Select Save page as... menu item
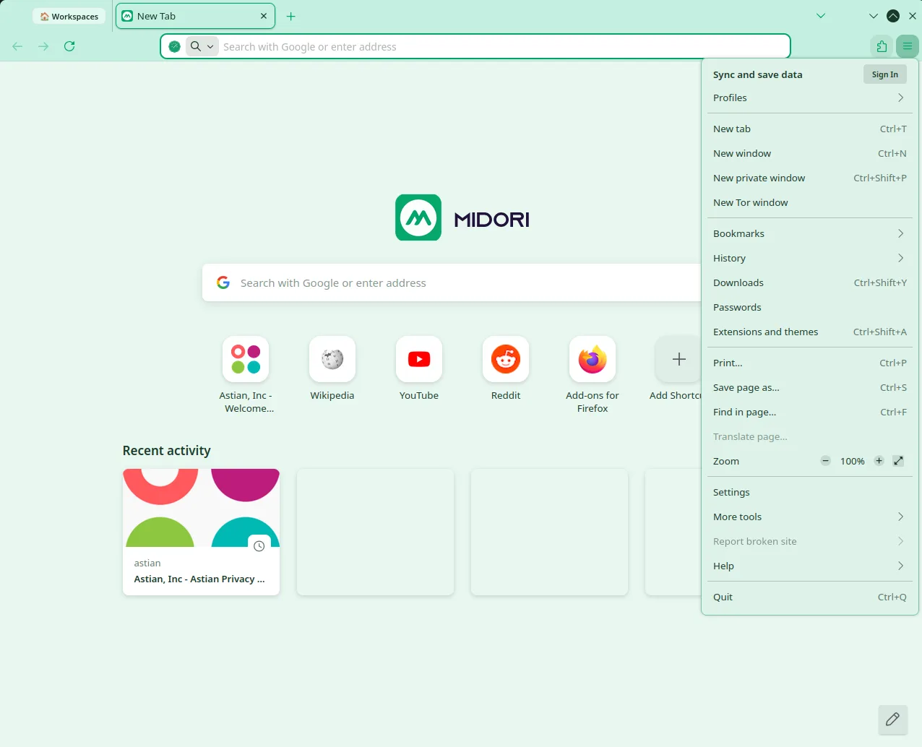Image resolution: width=922 pixels, height=747 pixels. pyautogui.click(x=809, y=387)
